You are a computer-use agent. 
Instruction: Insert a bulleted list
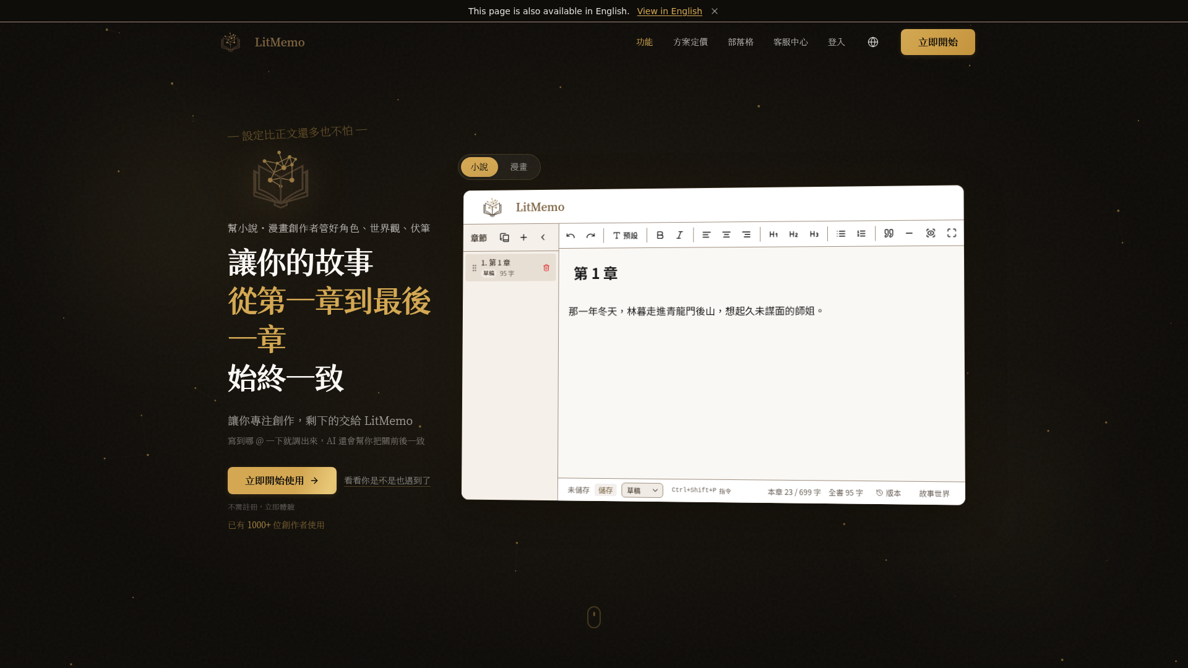pos(841,234)
